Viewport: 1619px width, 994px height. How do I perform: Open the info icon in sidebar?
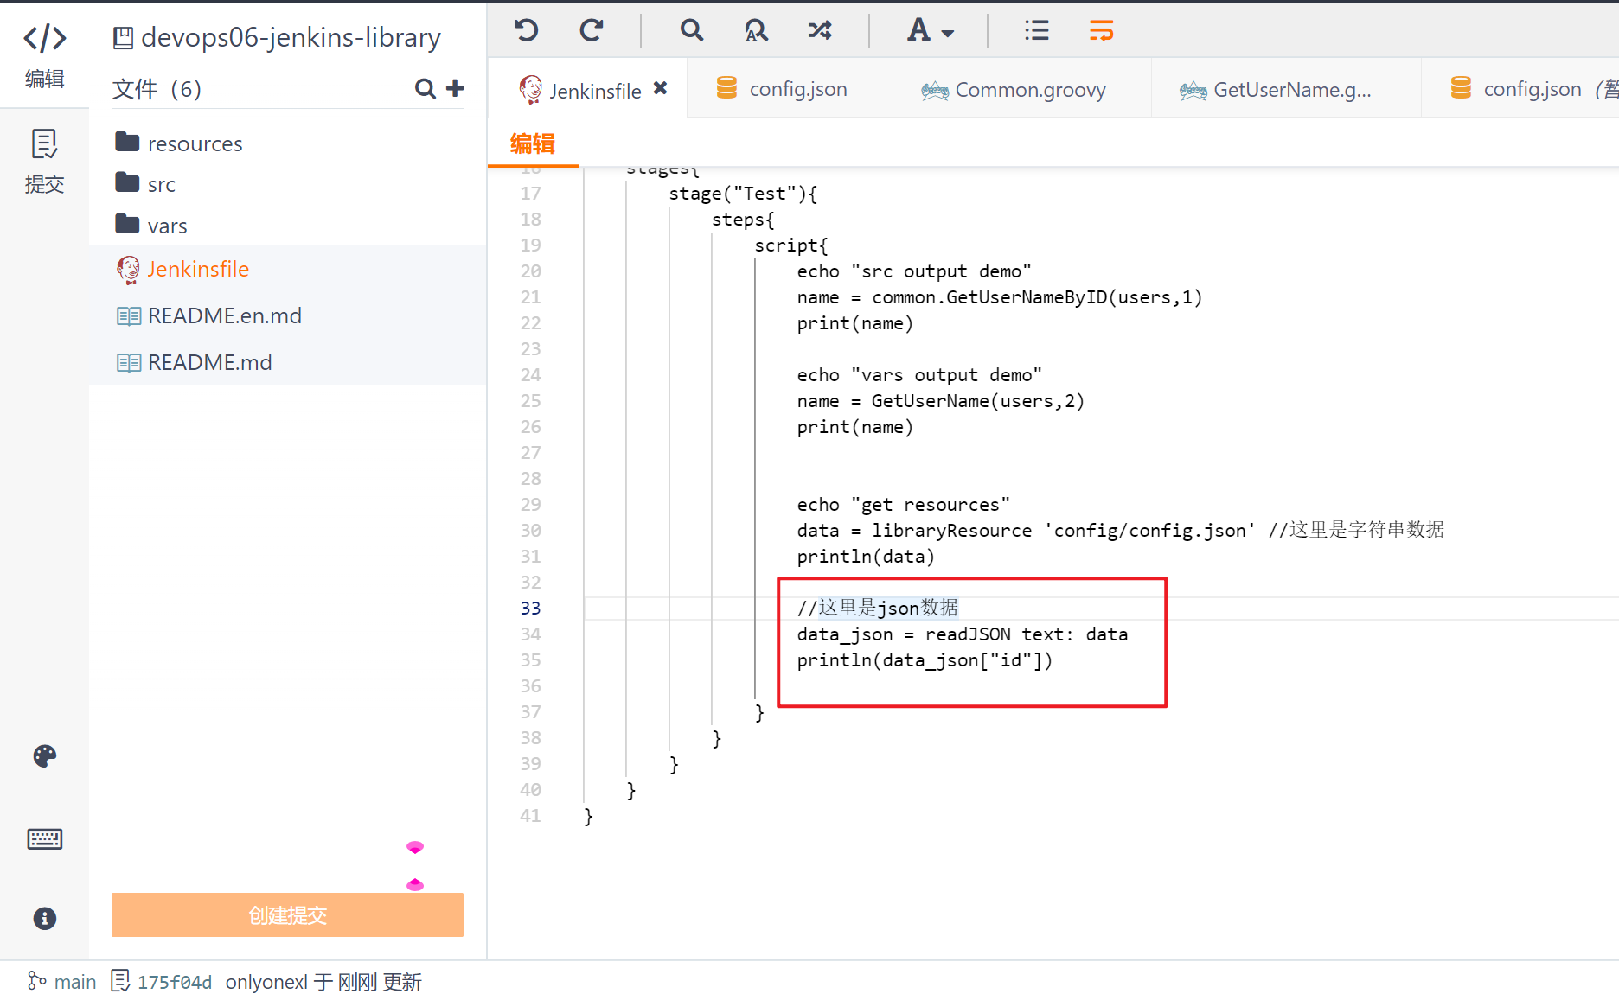45,918
